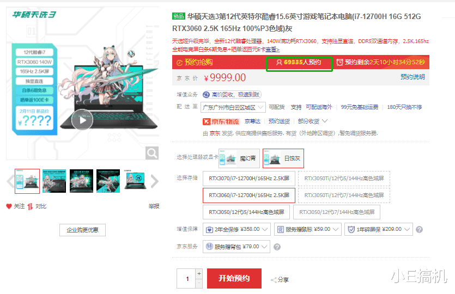Open 预约说明 link

(412, 77)
